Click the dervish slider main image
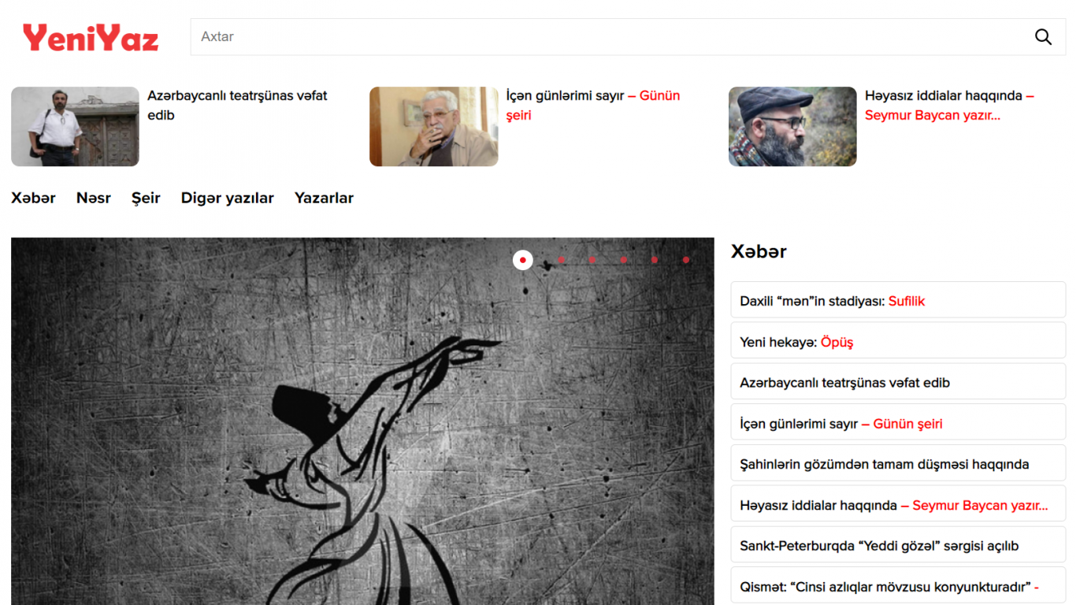 362,421
